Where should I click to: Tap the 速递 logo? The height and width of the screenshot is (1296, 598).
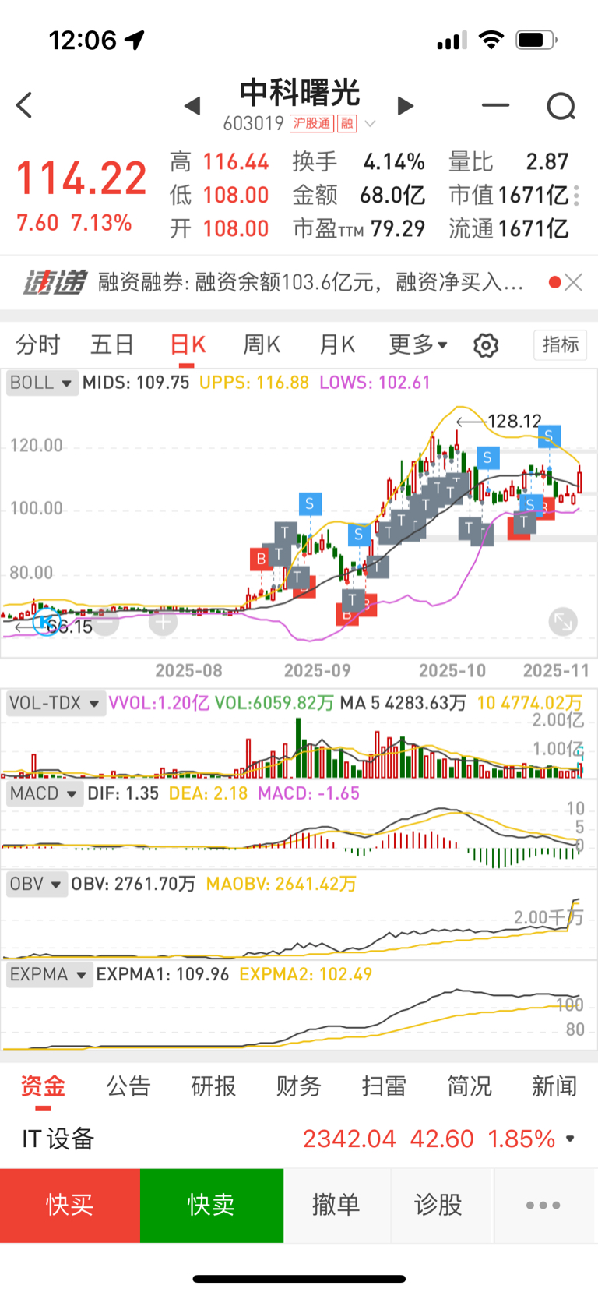[54, 282]
